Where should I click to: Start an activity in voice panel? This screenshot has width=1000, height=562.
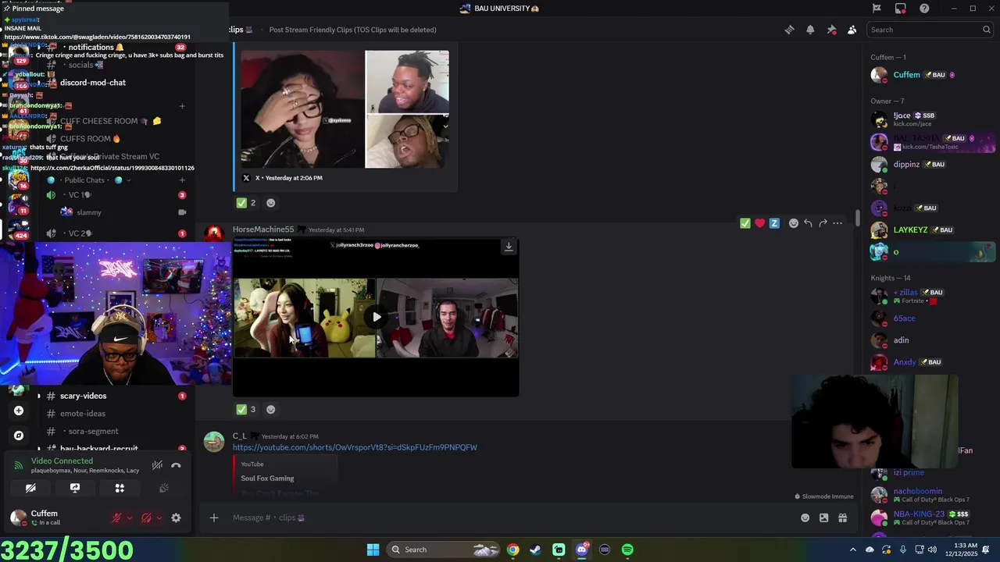pyautogui.click(x=120, y=488)
